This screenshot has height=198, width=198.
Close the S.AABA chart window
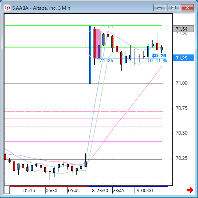(187, 8)
